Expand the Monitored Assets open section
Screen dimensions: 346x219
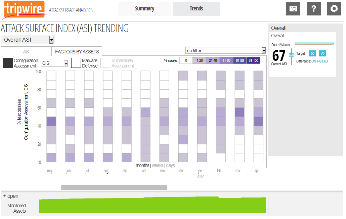click(x=11, y=196)
